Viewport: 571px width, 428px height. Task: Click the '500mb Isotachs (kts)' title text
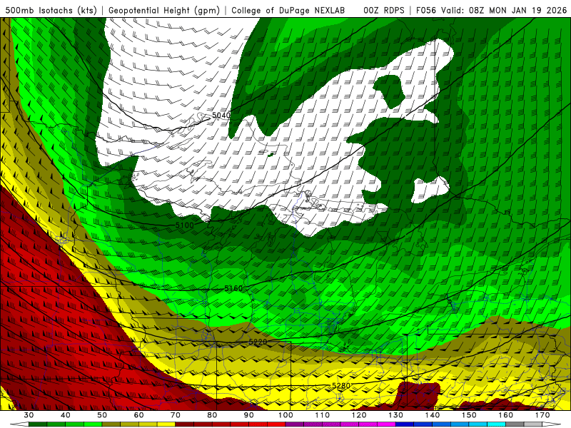[51, 11]
